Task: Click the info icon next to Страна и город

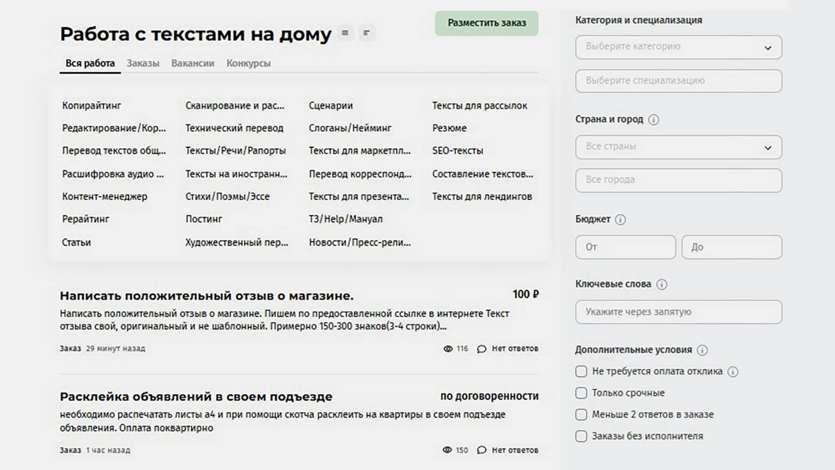Action: point(653,119)
